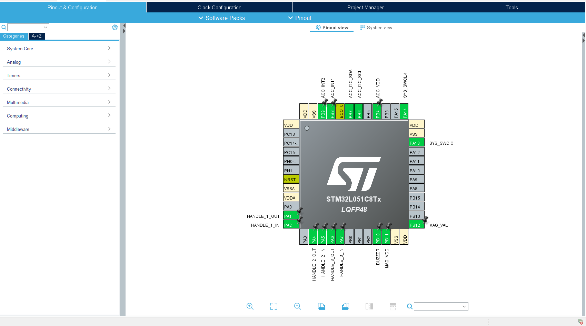The image size is (586, 326).
Task: Select pin PB6 ACC_I2C_SCL
Action: pyautogui.click(x=359, y=111)
